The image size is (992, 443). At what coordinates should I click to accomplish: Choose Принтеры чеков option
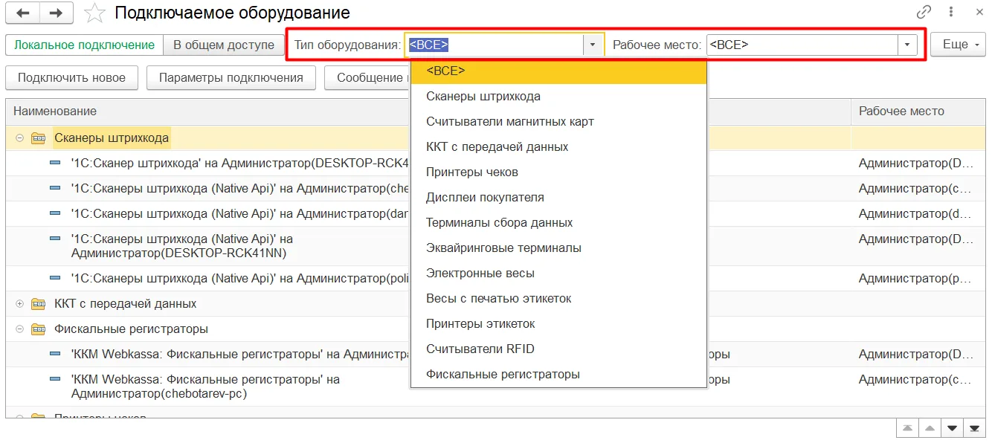click(558, 172)
